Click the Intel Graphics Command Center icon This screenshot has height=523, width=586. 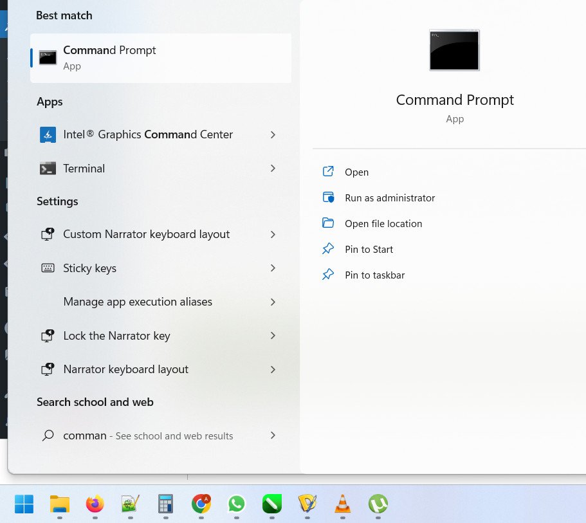coord(48,134)
